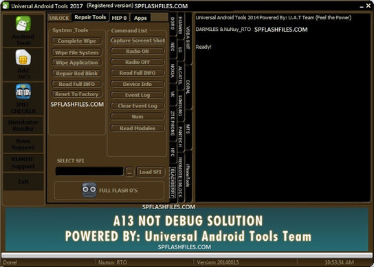This screenshot has height=267, width=374.
Task: Select the MTS vertical tab
Action: pos(188,129)
